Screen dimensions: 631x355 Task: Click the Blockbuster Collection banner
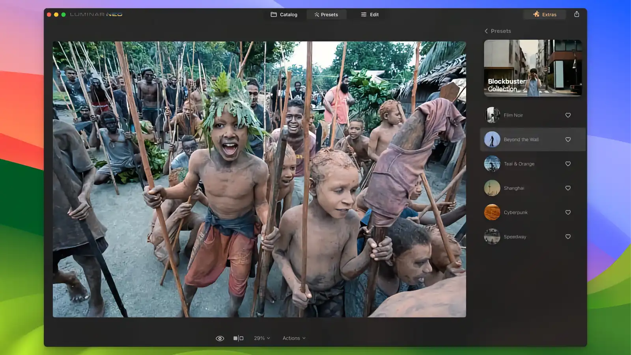click(x=532, y=69)
